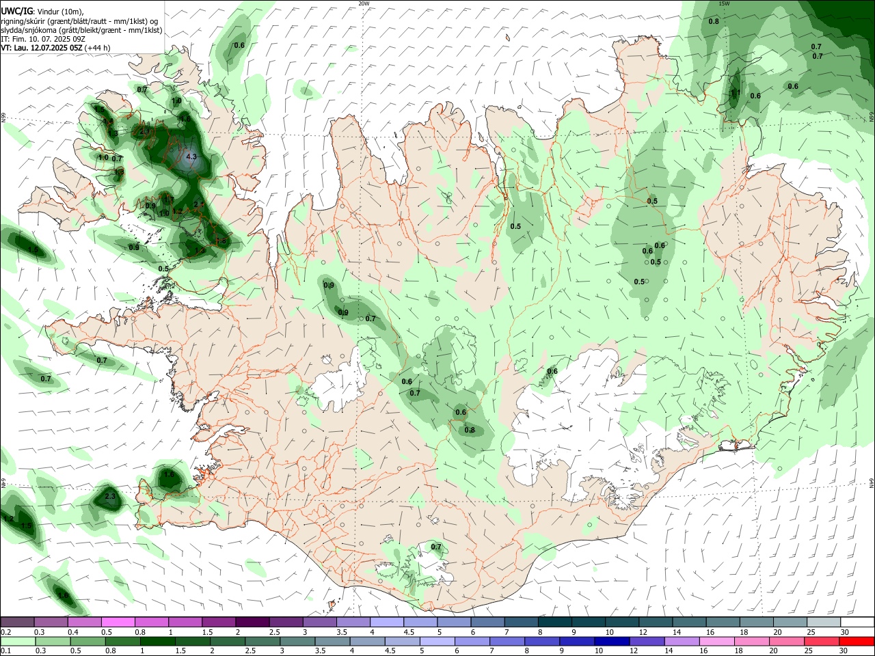The image size is (875, 656).
Task: Pick the darkest green swatch labeled 1
Action: point(157,641)
